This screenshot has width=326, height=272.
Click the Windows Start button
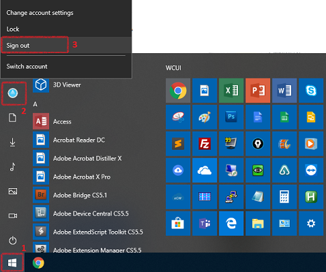12,263
